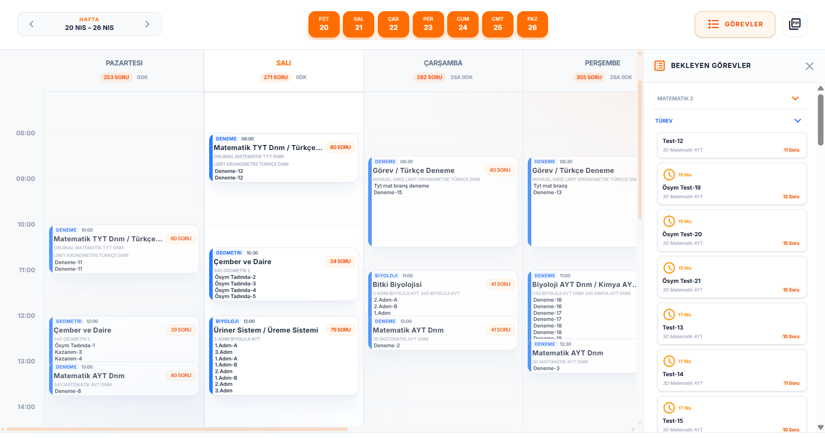The width and height of the screenshot is (825, 438).
Task: Go to previous week with left chevron
Action: point(31,24)
